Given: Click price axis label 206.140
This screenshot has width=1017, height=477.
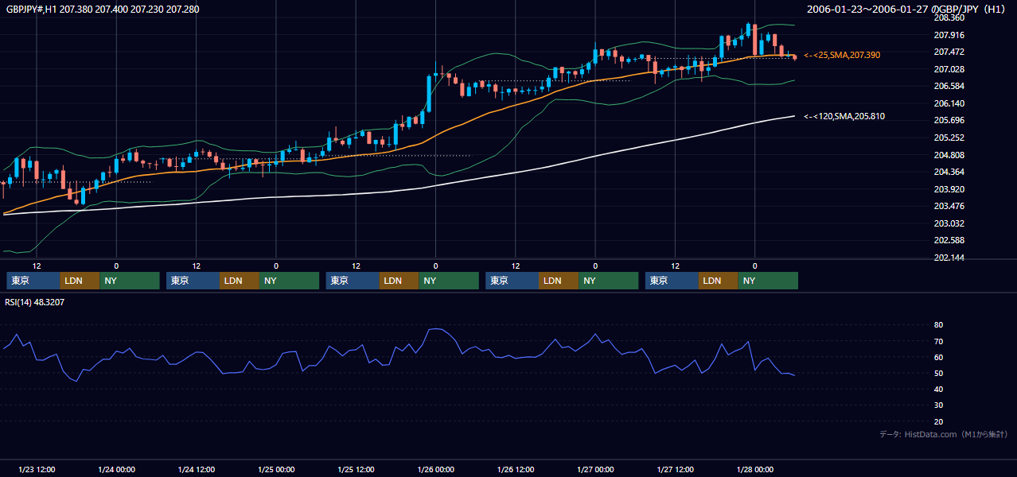Looking at the screenshot, I should point(949,103).
